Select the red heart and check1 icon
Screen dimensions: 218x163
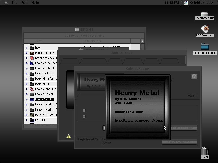pyautogui.click(x=32, y=58)
